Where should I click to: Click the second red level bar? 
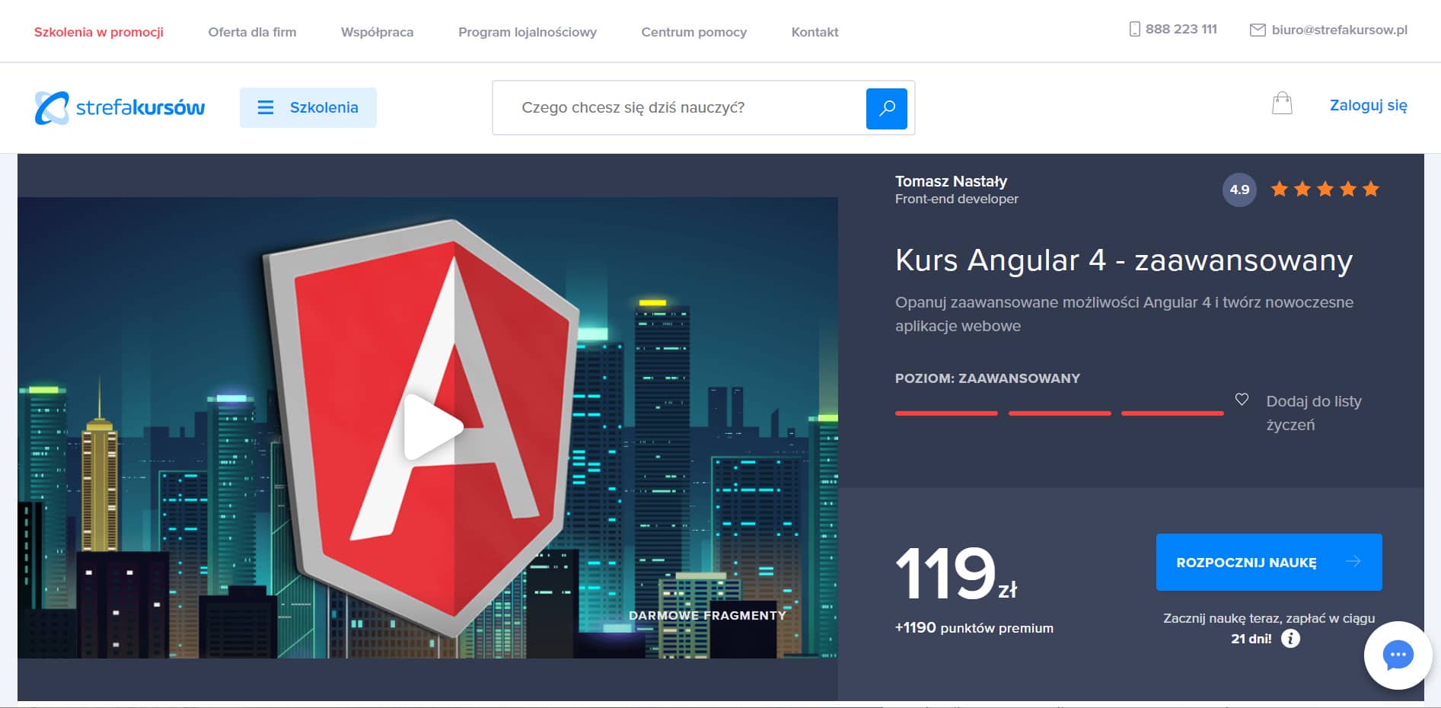pos(1060,413)
